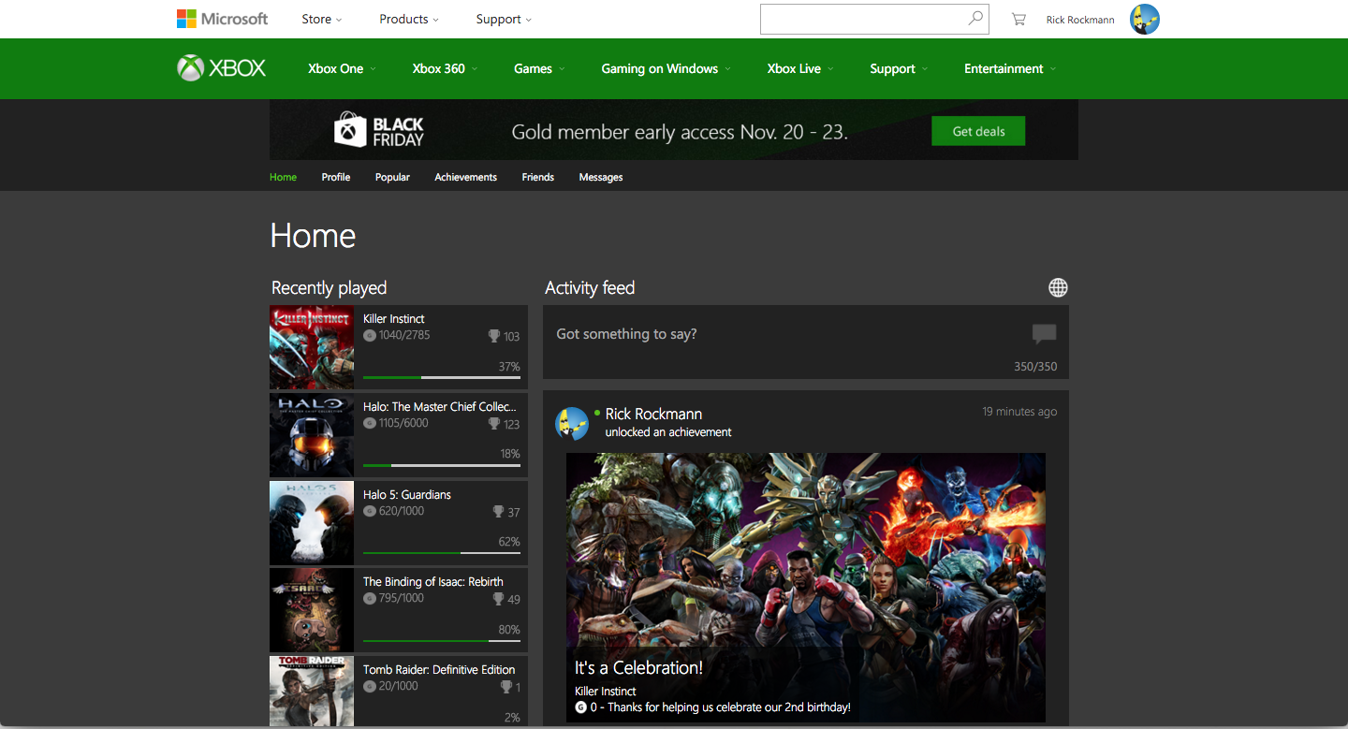Screen dimensions: 1348x729
Task: Click the '19 minutes ago' timestamp
Action: pos(1019,412)
